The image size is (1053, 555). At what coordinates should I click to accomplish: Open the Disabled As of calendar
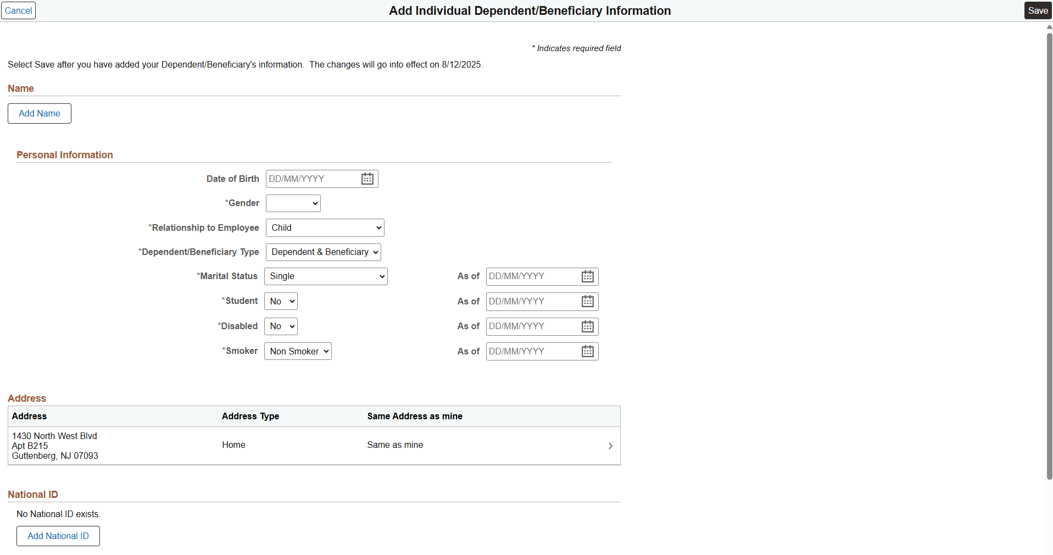tap(587, 326)
